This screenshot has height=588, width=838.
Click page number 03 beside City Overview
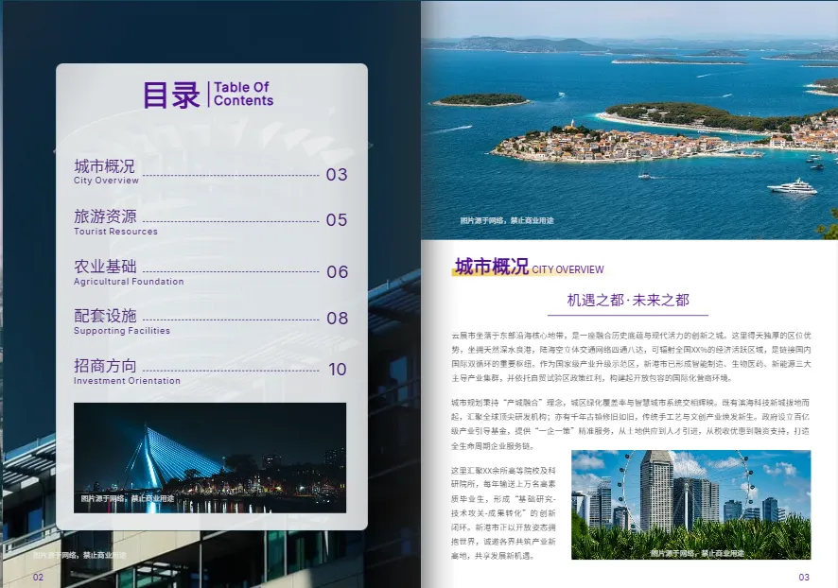pos(336,172)
